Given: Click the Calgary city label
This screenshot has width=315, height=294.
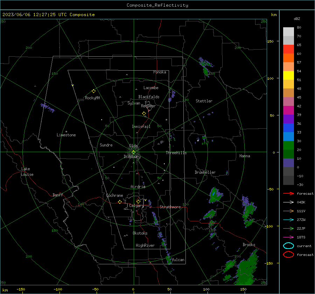Looking at the screenshot, I should tap(136, 206).
